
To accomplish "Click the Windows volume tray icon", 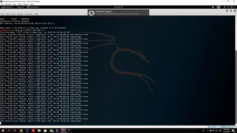I will pos(217,130).
